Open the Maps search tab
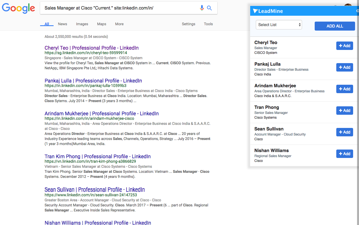This screenshot has width=359, height=225. click(102, 24)
